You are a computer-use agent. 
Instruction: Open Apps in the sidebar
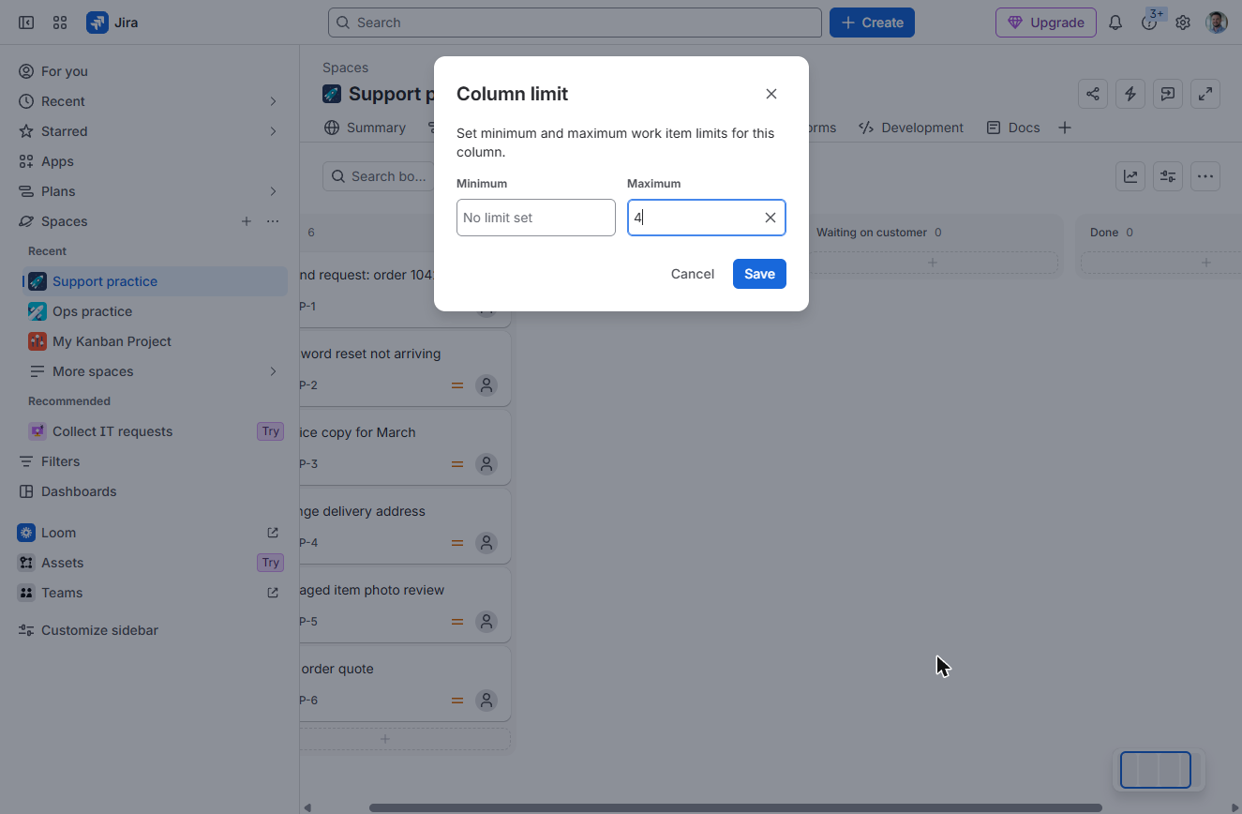pos(151,161)
